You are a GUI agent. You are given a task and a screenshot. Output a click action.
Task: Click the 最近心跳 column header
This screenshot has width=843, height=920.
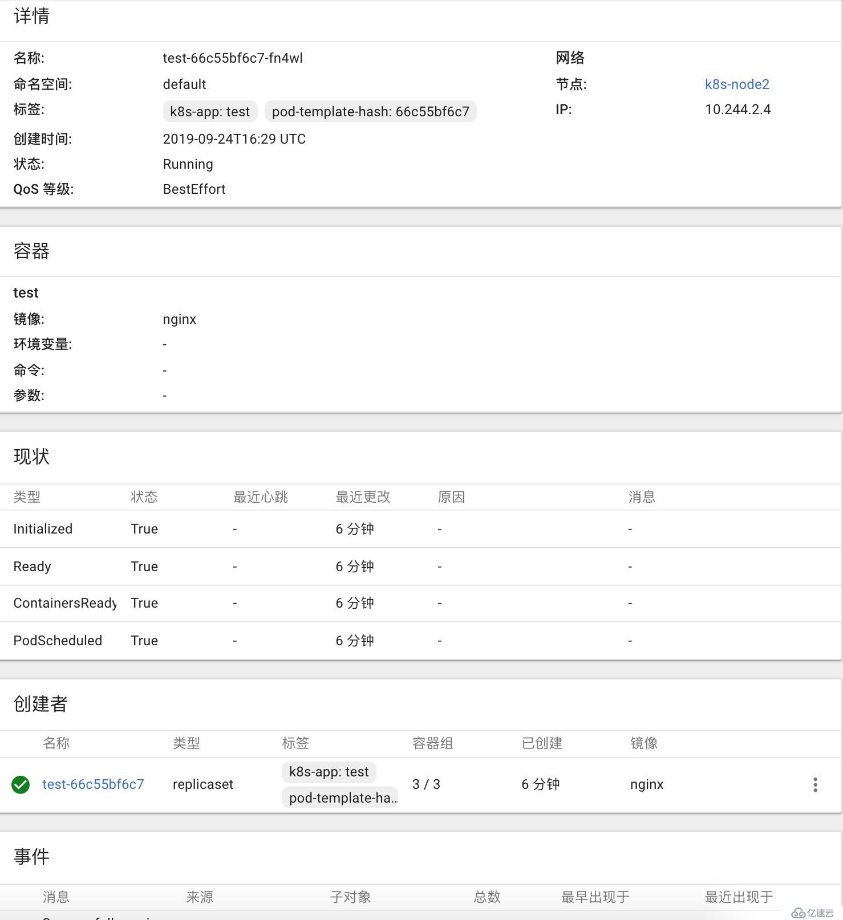[261, 497]
